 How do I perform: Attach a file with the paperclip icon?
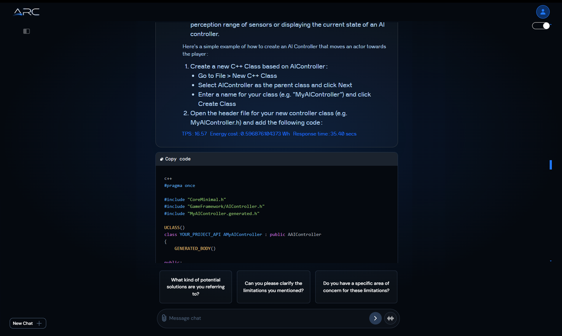[164, 318]
